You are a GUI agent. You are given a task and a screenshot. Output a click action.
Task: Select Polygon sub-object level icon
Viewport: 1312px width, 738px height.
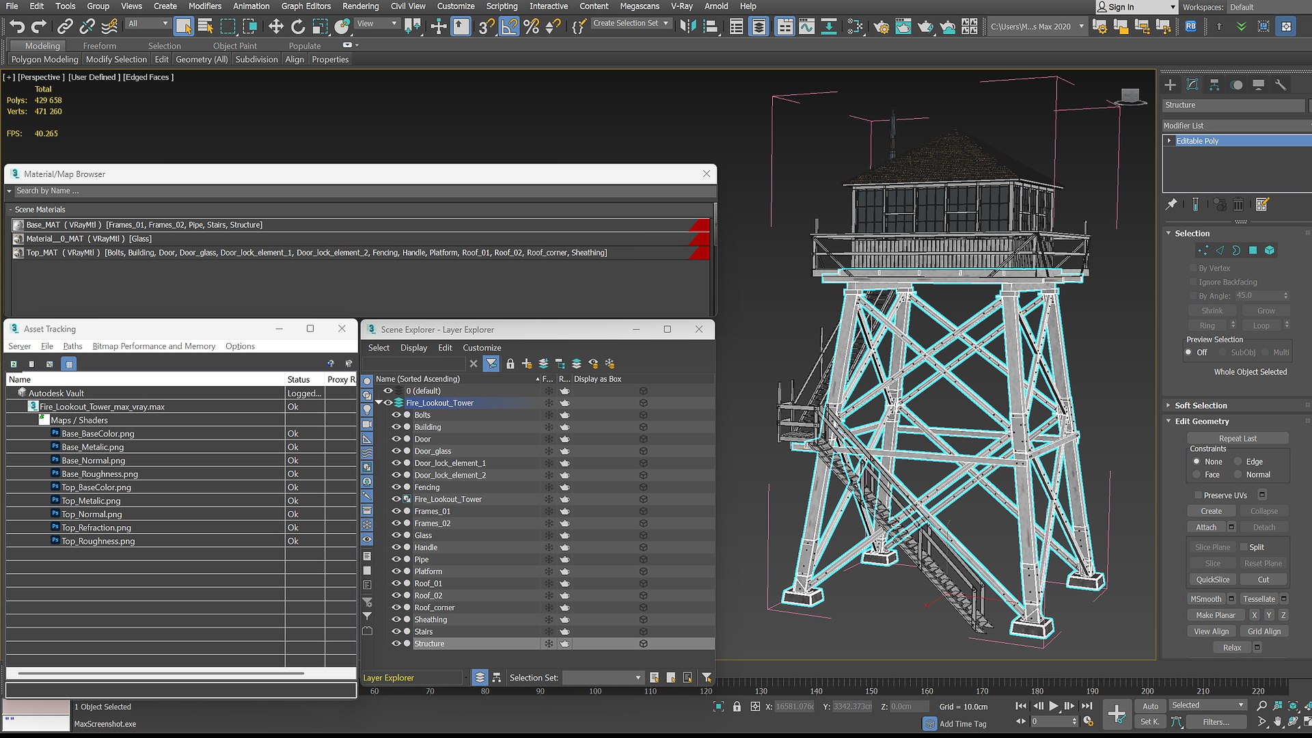click(1253, 251)
